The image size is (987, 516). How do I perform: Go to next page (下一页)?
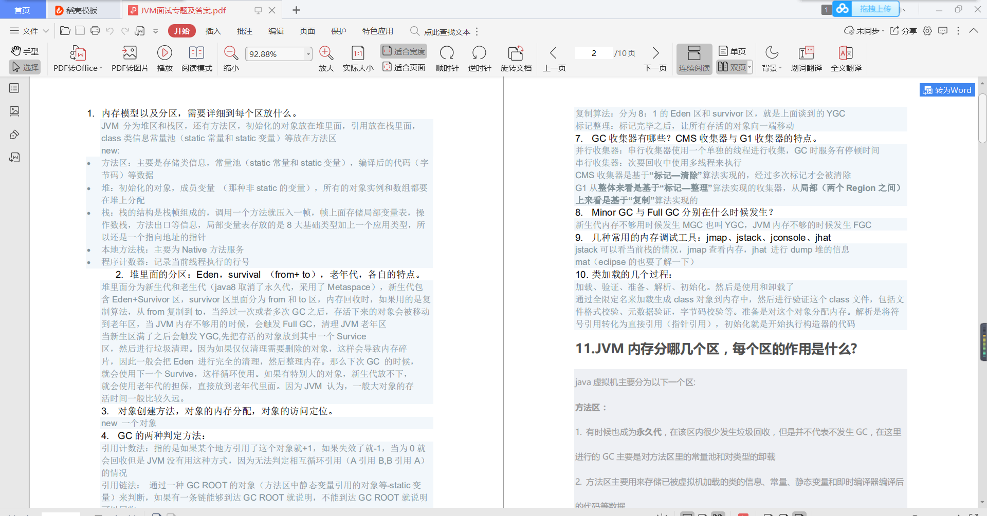(655, 59)
